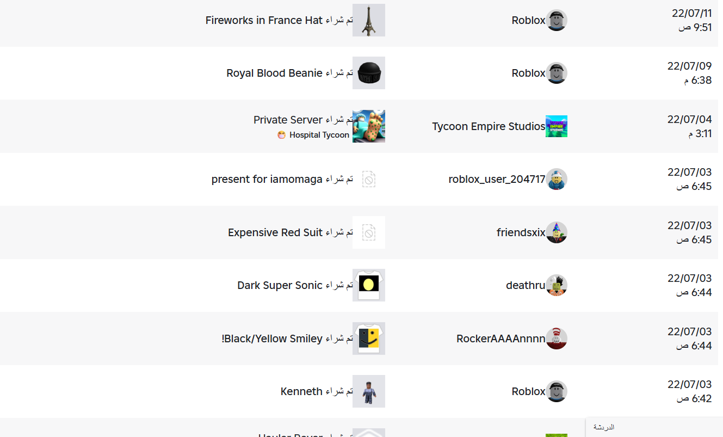Open the Royal Blood Beanie item image
The image size is (723, 437).
click(x=369, y=73)
